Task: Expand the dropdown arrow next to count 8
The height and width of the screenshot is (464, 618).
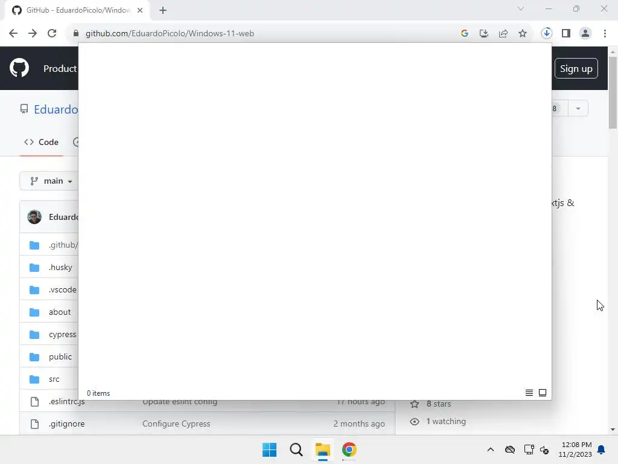Action: click(578, 109)
